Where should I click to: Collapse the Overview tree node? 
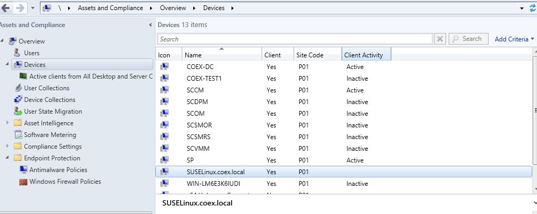tap(3, 41)
